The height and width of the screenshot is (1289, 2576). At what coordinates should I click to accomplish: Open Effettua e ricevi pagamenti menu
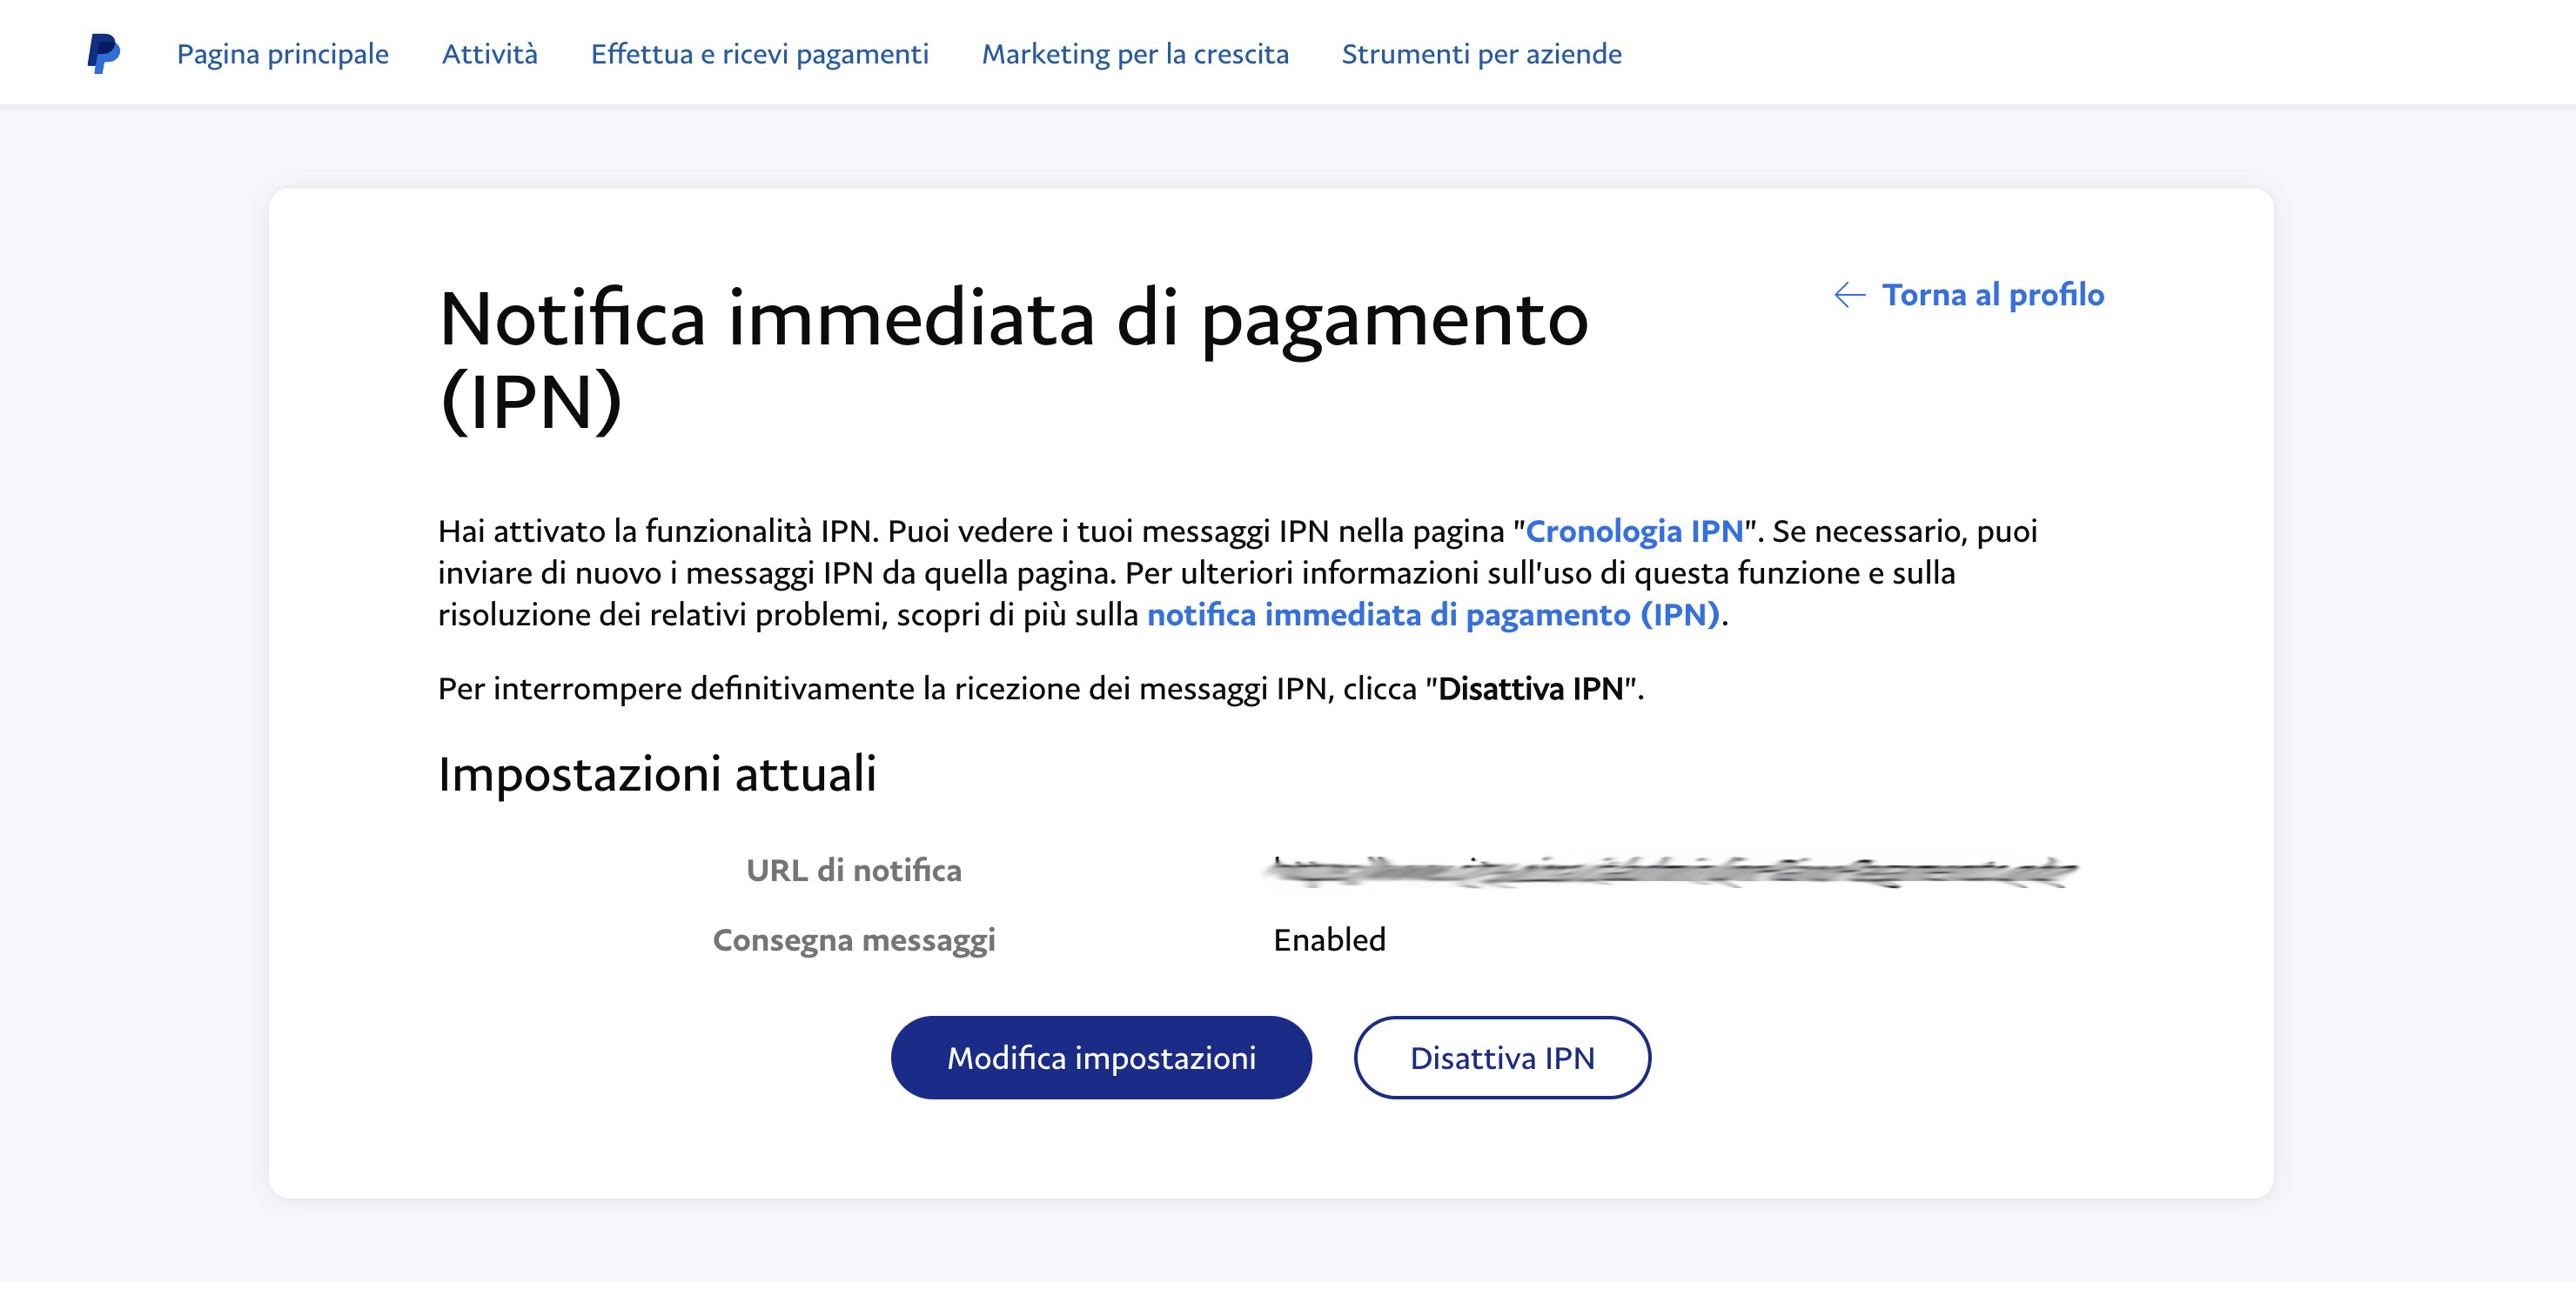[759, 54]
